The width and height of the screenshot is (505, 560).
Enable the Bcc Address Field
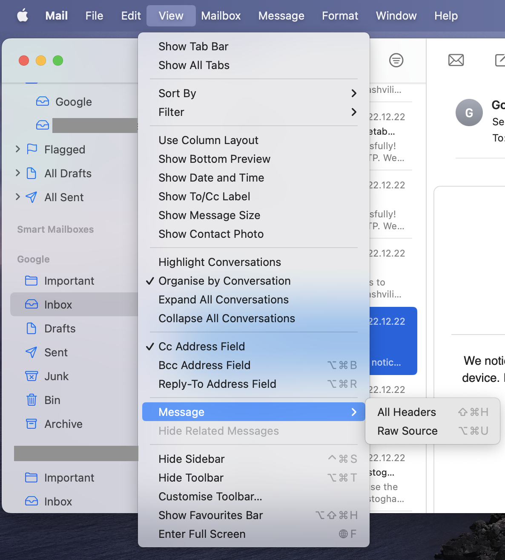204,365
